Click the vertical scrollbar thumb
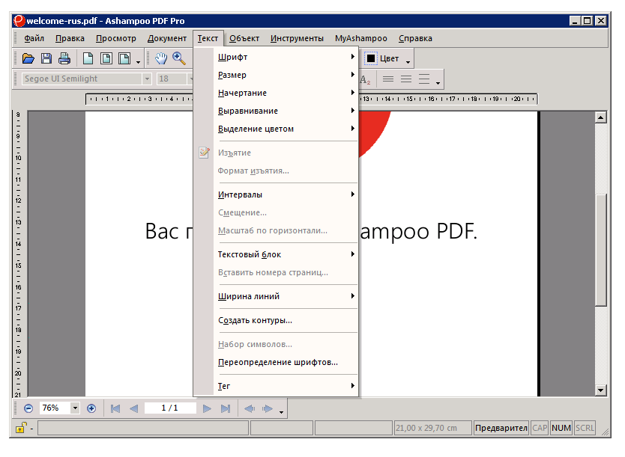Viewport: 625px width, 457px height. coord(600,250)
